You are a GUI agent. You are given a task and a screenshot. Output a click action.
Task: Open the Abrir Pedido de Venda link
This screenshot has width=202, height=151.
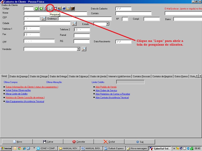(x=106, y=87)
